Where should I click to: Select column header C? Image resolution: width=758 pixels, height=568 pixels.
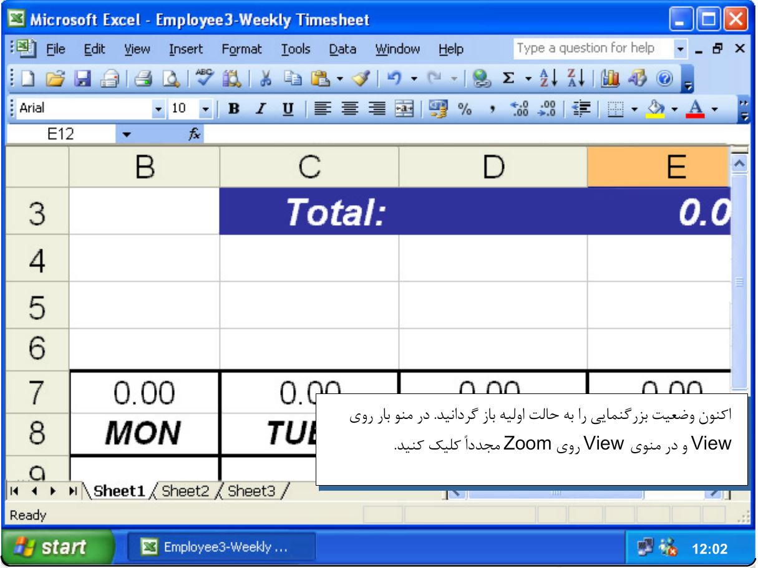(309, 167)
